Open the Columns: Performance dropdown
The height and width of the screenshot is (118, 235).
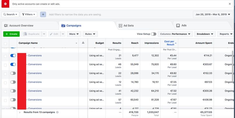(175, 34)
